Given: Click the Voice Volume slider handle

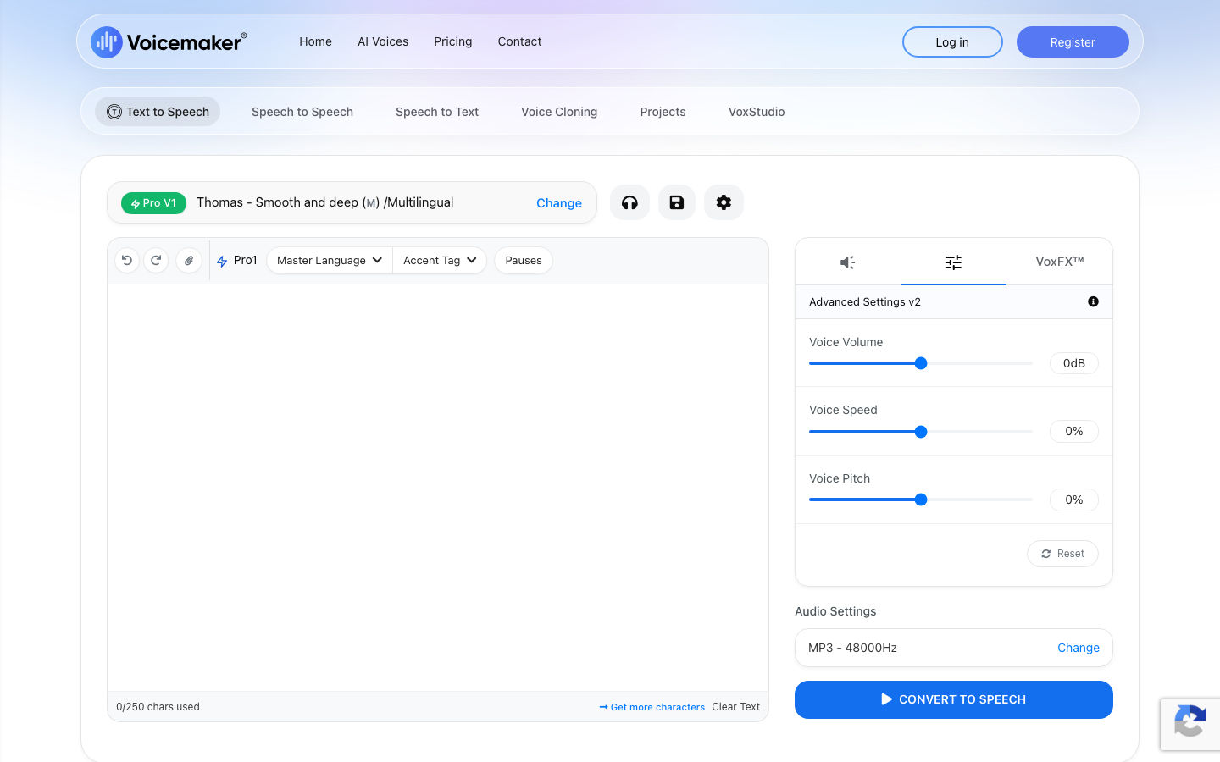Looking at the screenshot, I should [x=921, y=363].
